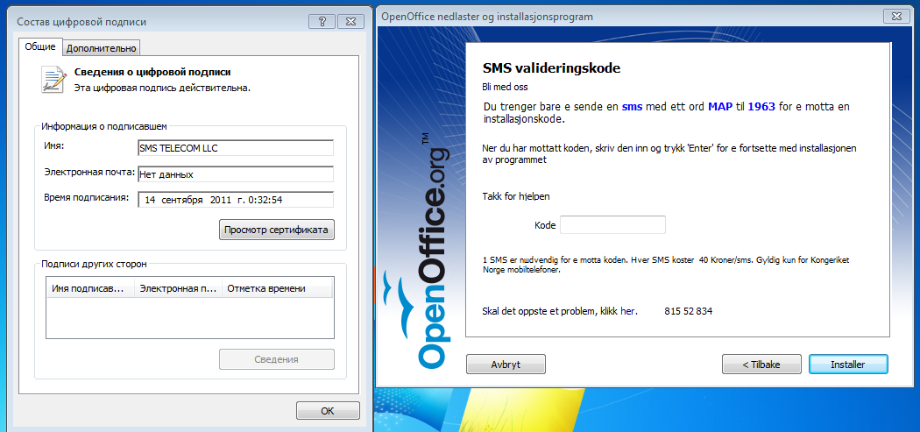920x432 pixels.
Task: Click the Kode input field
Action: click(x=612, y=225)
